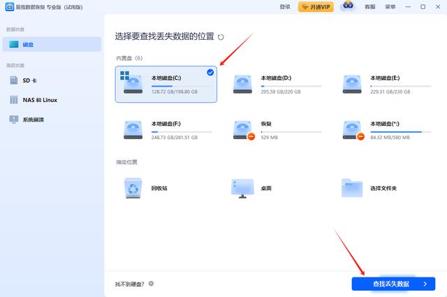Click the 开通VIP button

(x=316, y=6)
